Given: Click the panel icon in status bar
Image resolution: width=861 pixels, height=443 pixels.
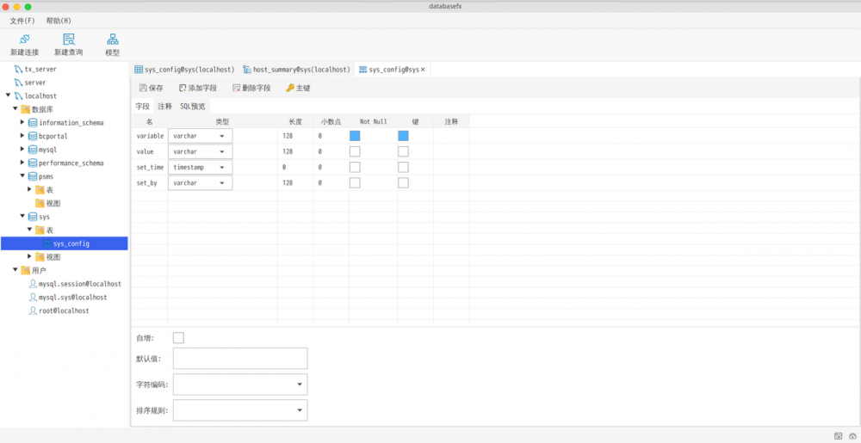Looking at the screenshot, I should coord(838,436).
